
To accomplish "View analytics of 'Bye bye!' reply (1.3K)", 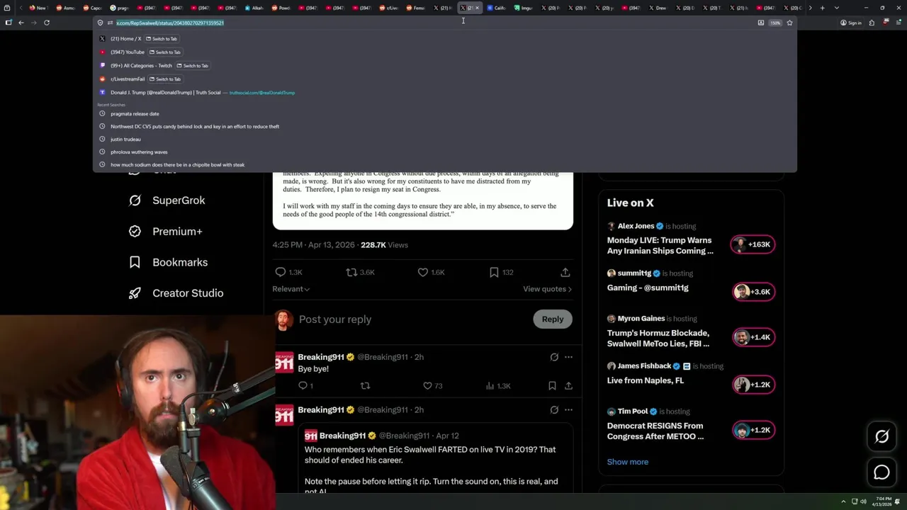I will click(x=498, y=386).
